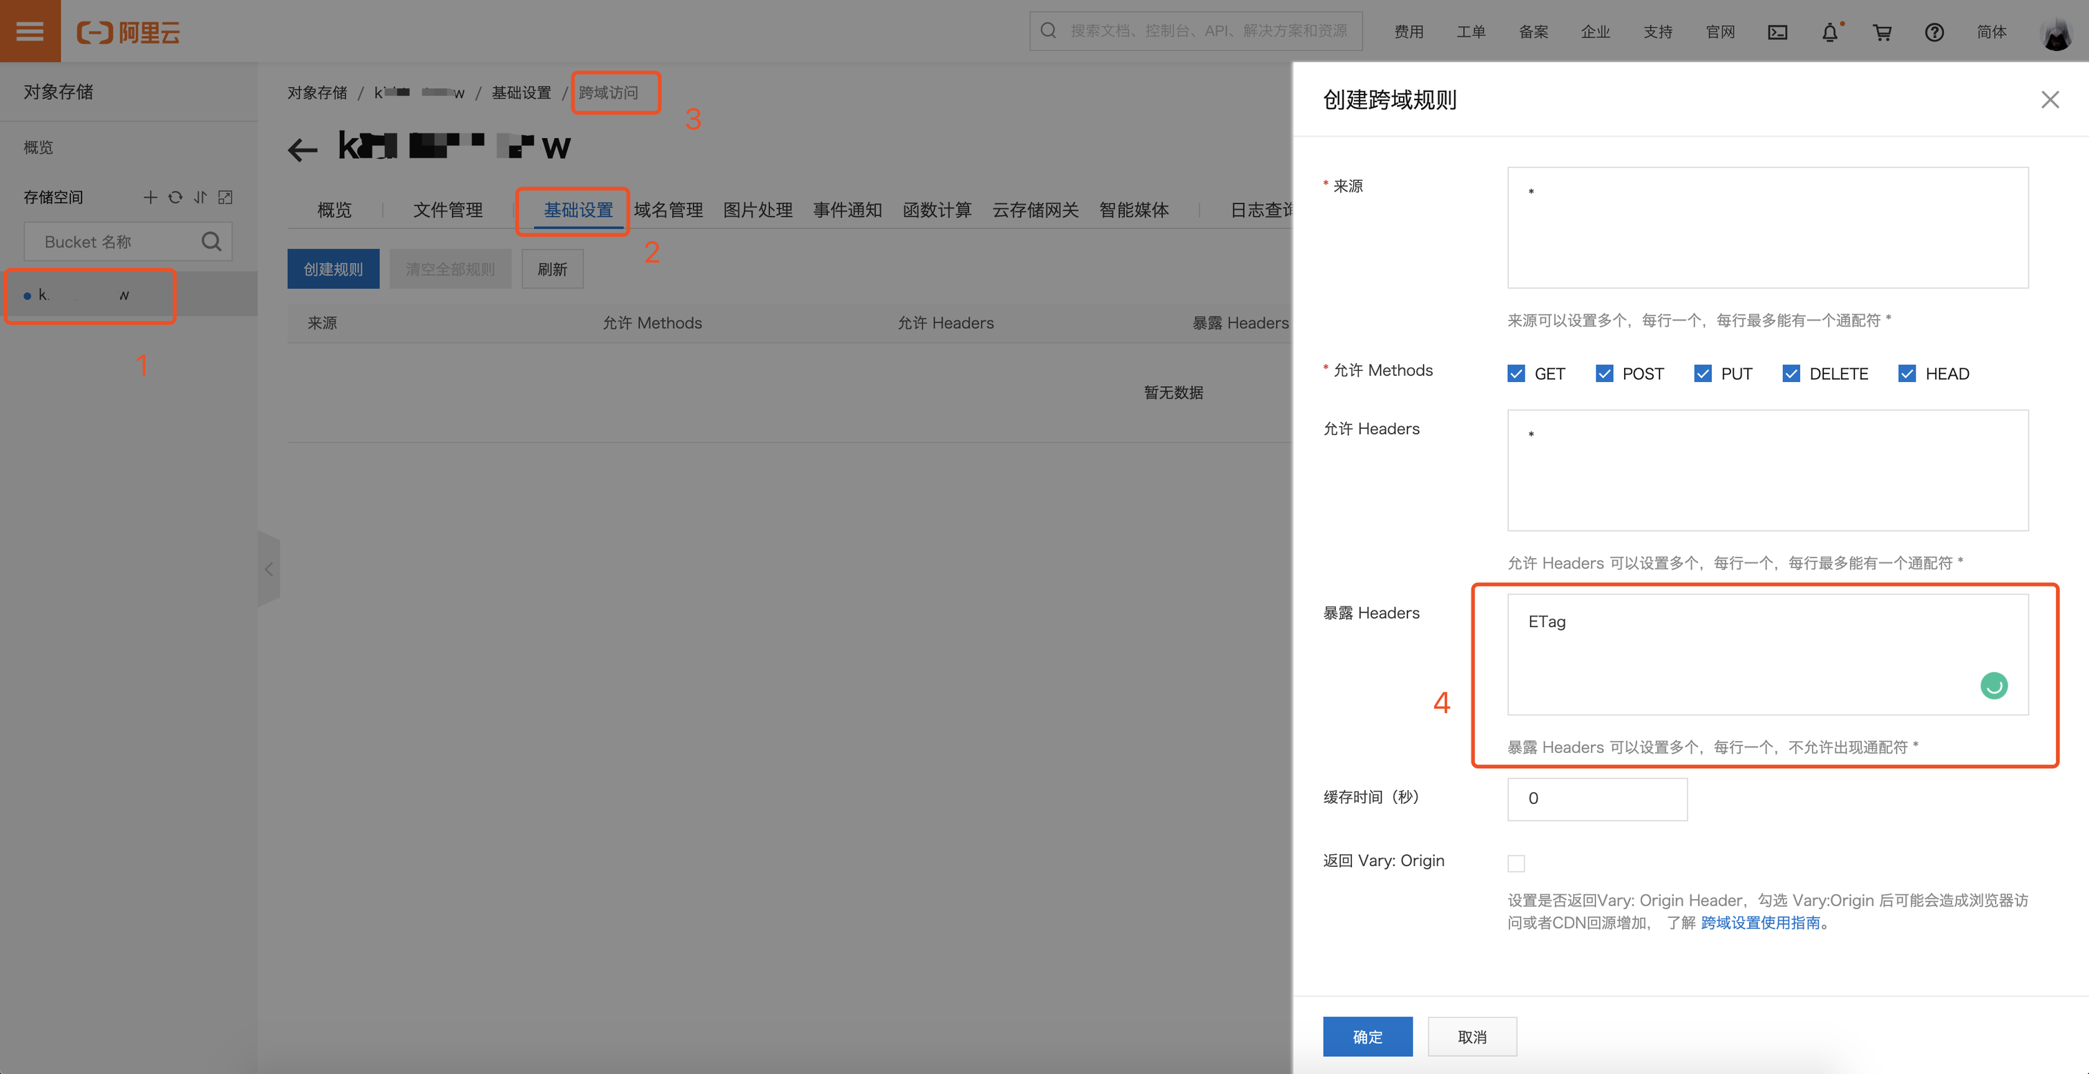Viewport: 2089px width, 1074px height.
Task: Click the plus icon to create bucket
Action: (x=150, y=197)
